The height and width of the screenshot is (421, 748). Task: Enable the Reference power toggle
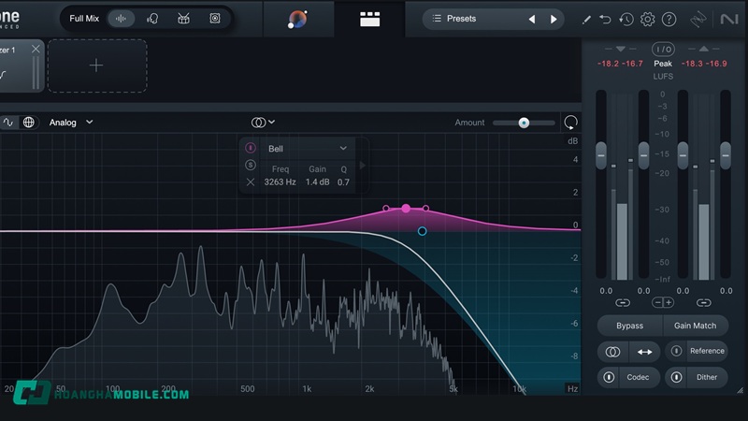pyautogui.click(x=676, y=351)
